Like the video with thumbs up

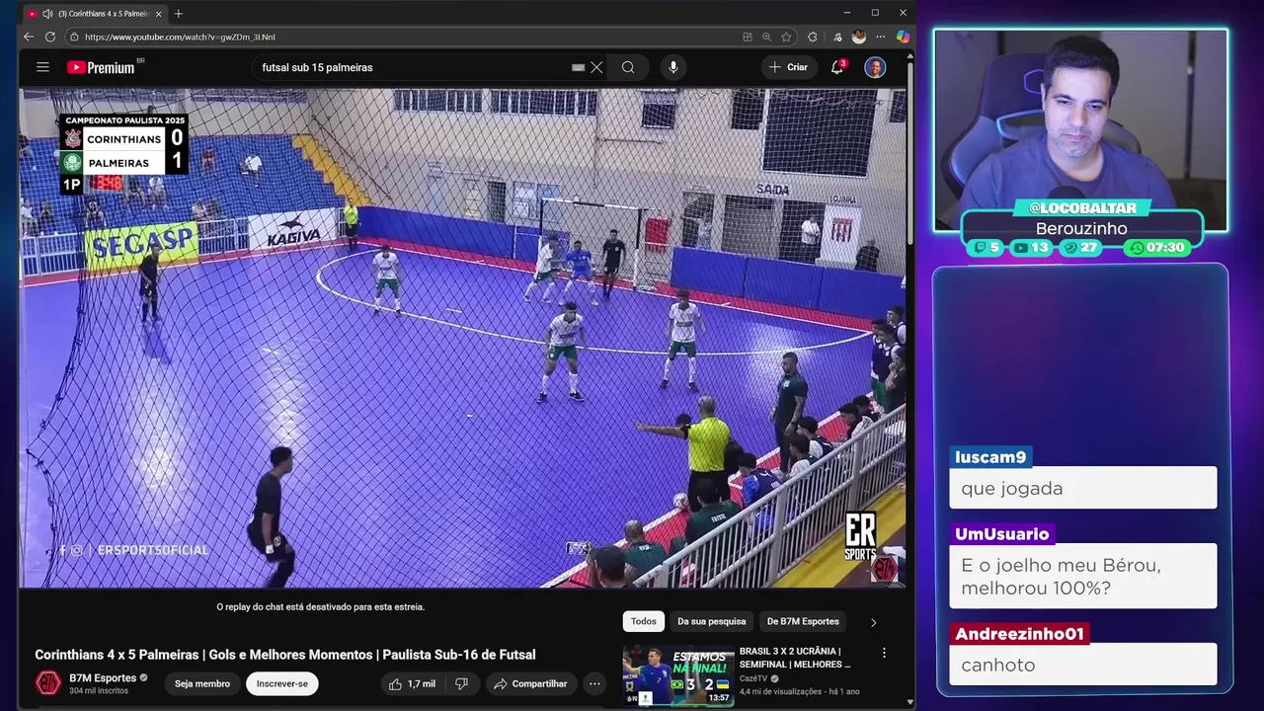pos(412,683)
